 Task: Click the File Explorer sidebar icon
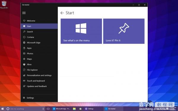[x=24, y=70]
